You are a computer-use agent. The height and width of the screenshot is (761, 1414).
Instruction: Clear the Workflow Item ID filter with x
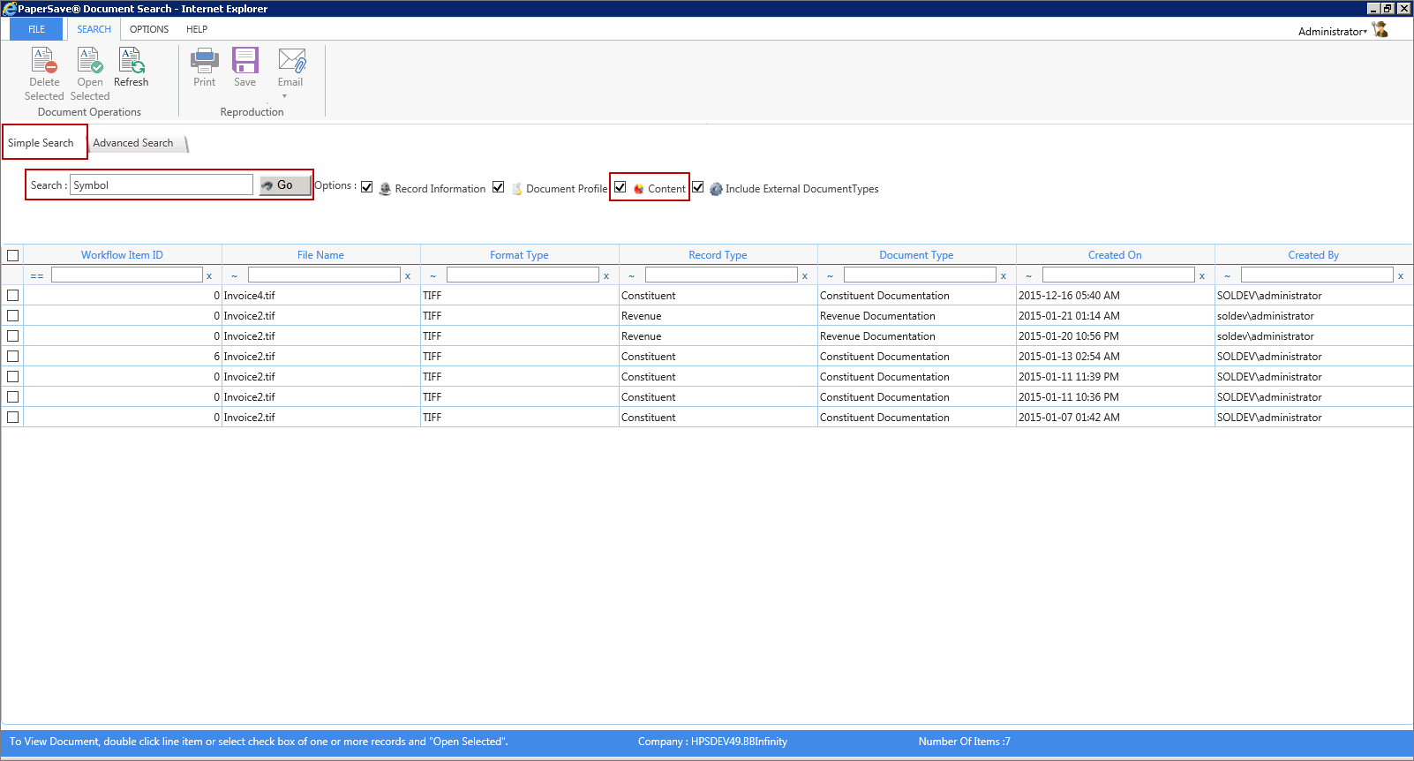209,276
